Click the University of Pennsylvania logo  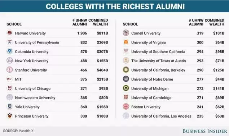[x=10, y=42]
